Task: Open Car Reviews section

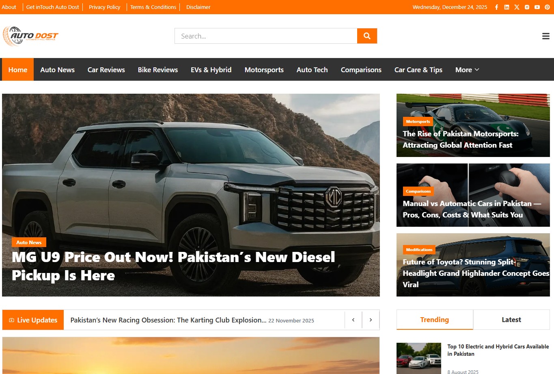Action: click(x=106, y=70)
